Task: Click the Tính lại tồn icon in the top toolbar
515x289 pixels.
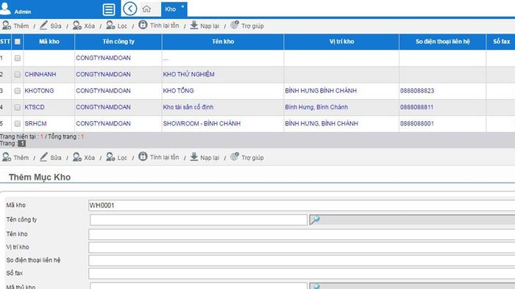Action: click(143, 24)
